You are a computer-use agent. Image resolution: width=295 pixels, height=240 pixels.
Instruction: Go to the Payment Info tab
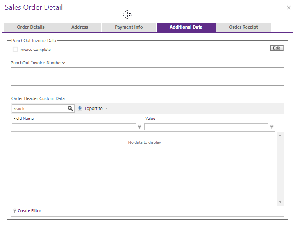[x=129, y=27]
